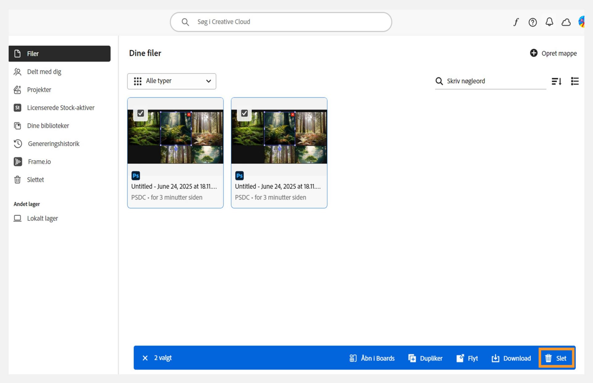Move files using Flyt
This screenshot has width=593, height=383.
coord(467,358)
